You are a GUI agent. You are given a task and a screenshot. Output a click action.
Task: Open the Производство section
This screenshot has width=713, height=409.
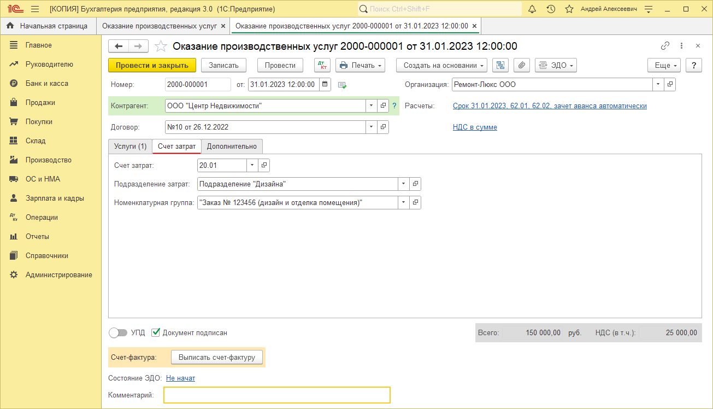click(x=49, y=160)
